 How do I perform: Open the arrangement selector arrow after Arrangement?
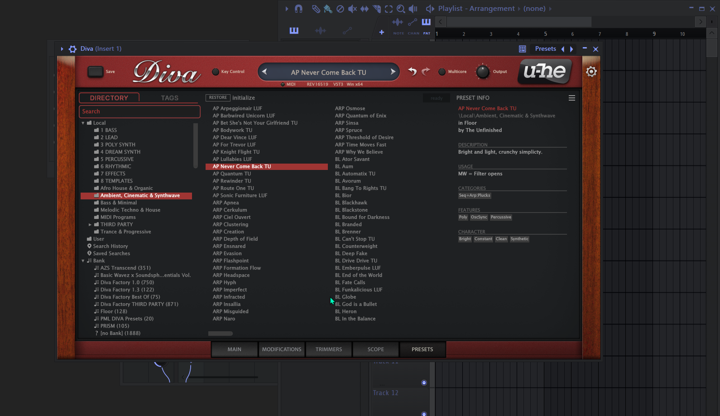click(x=519, y=9)
